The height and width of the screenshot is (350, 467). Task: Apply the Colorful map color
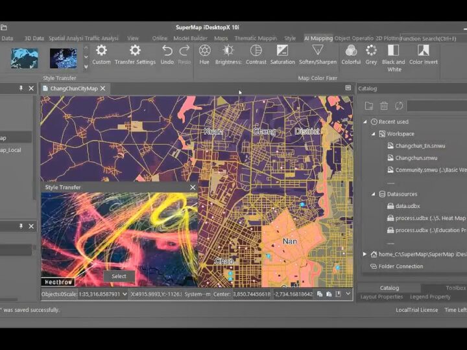click(351, 54)
